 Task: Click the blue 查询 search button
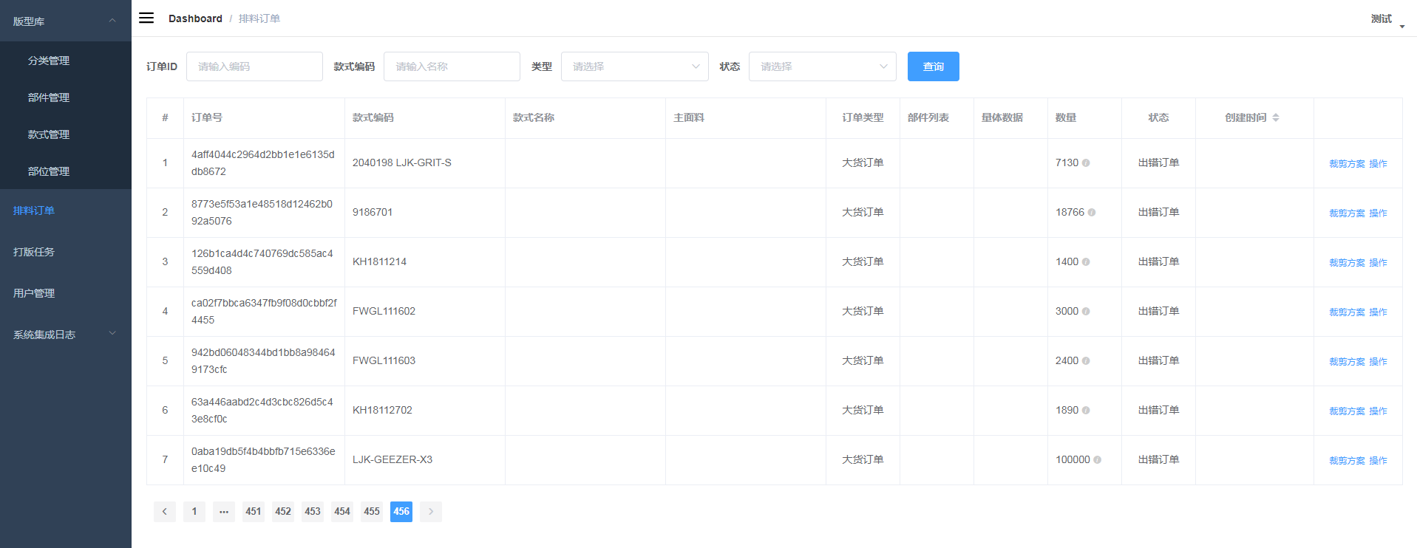pyautogui.click(x=933, y=66)
